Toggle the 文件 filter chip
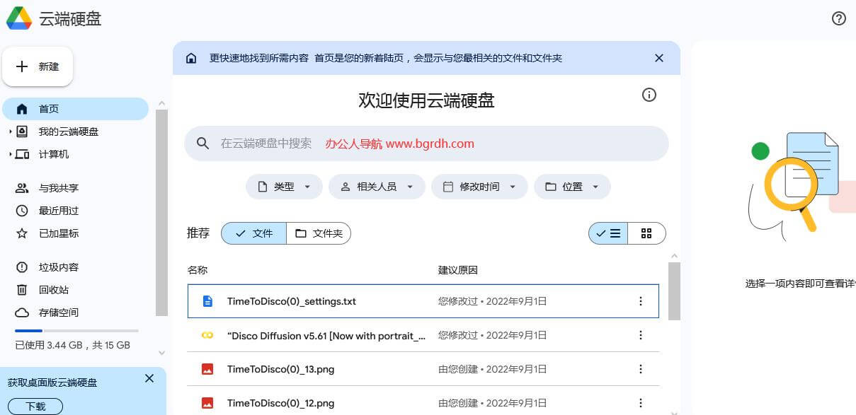Viewport: 856px width, 415px height. [x=253, y=233]
